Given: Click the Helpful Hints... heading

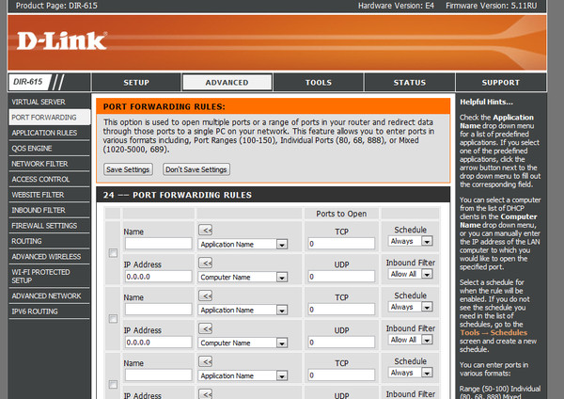Looking at the screenshot, I should coord(486,102).
